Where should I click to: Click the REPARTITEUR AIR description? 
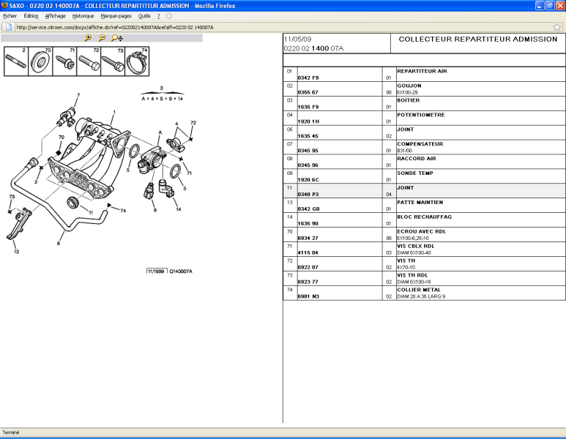[x=422, y=71]
